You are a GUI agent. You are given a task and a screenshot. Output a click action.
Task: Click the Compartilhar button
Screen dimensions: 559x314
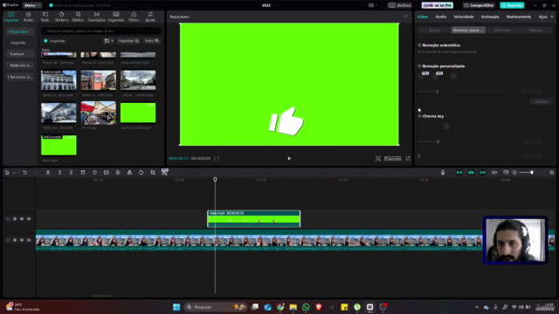(x=479, y=5)
